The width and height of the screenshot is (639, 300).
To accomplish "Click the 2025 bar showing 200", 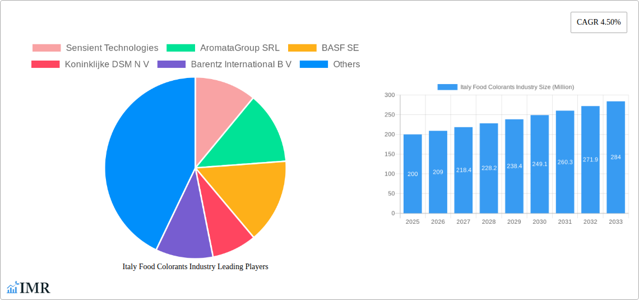I will point(413,174).
